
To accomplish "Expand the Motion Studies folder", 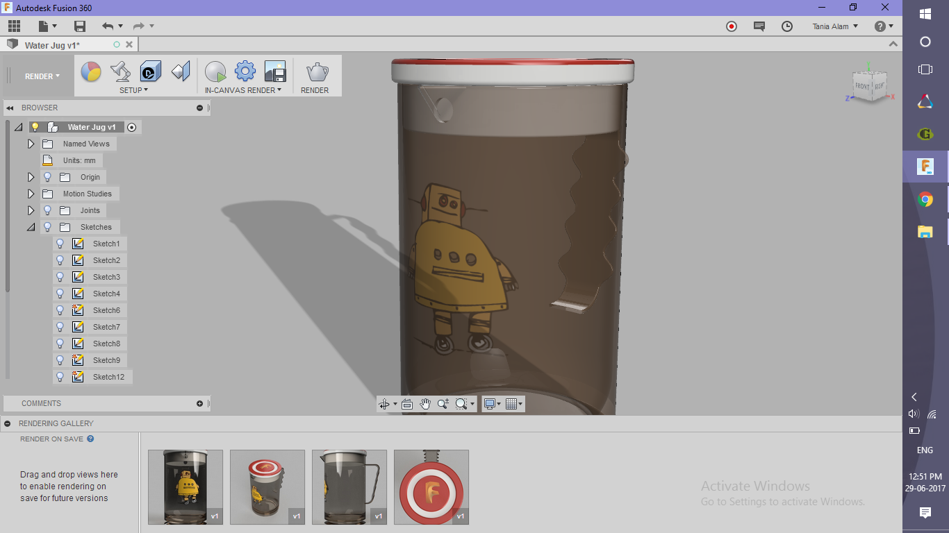I will point(31,194).
